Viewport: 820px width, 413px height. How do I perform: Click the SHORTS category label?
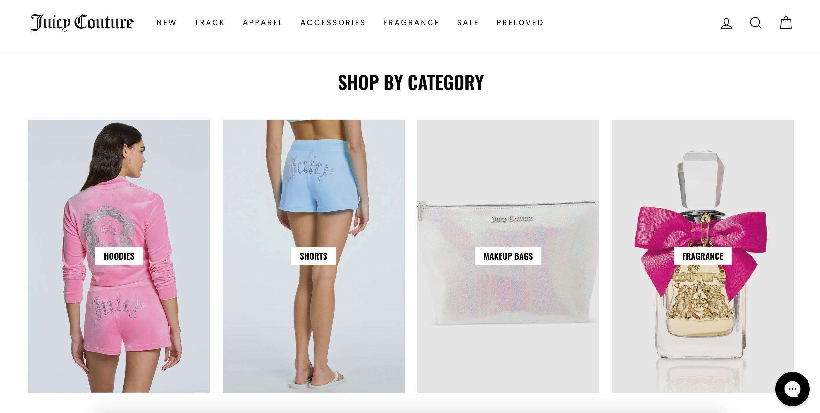[313, 256]
